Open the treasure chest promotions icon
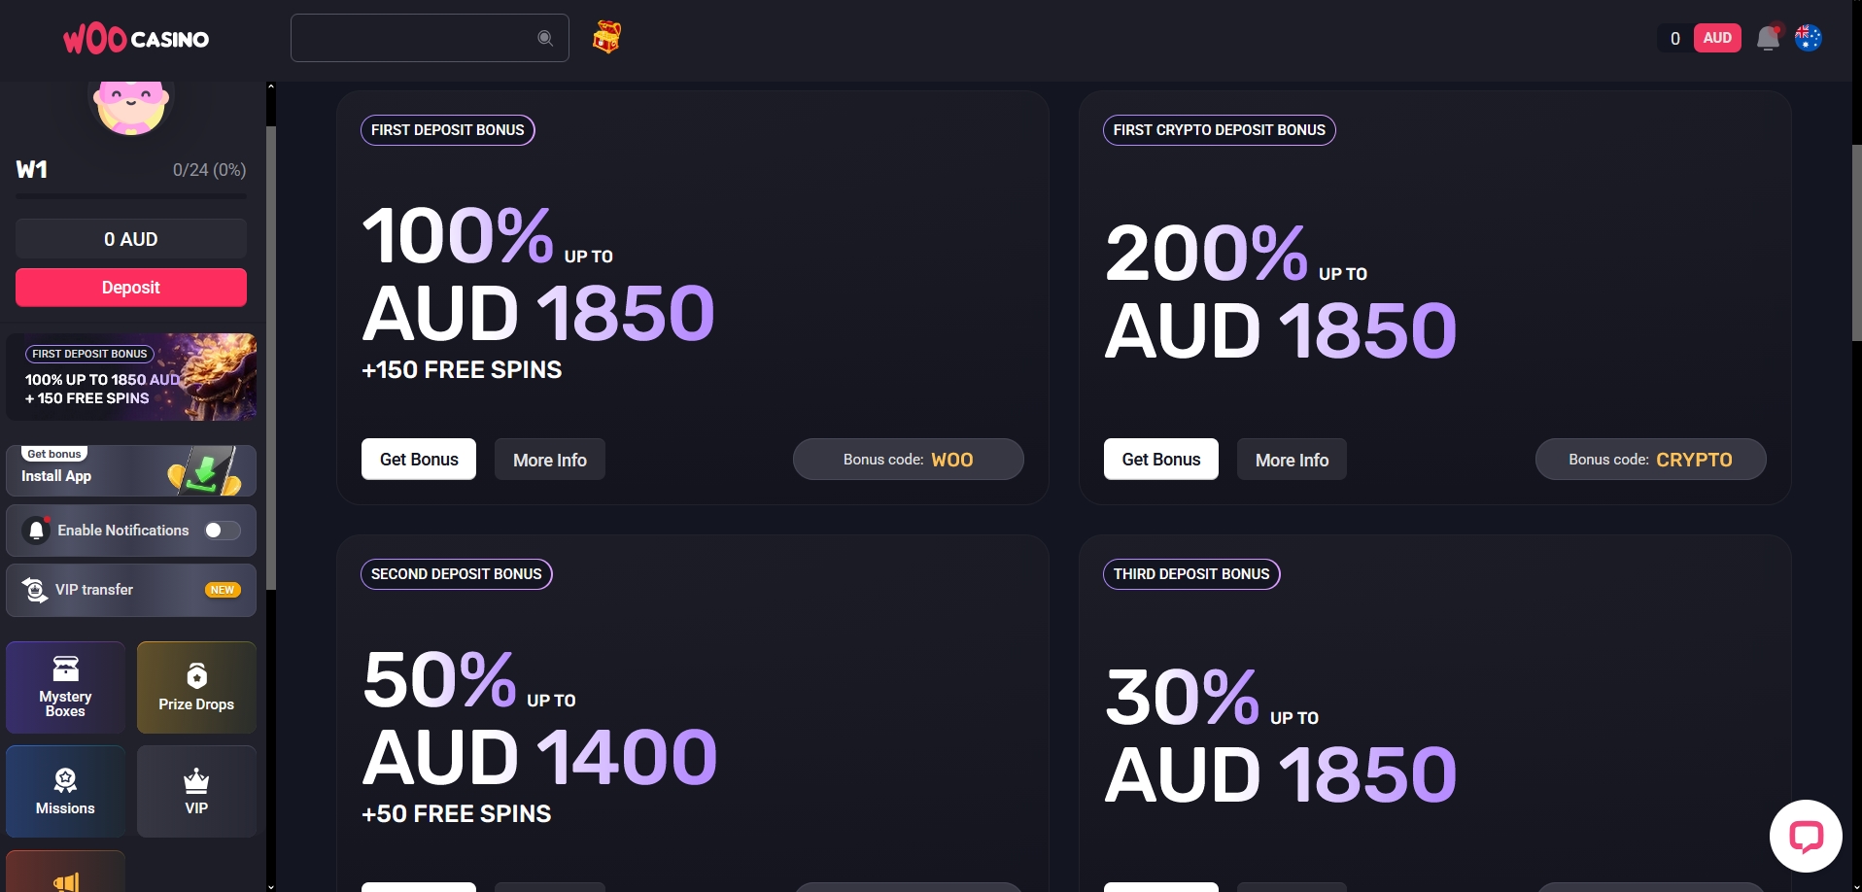Screen dimensions: 1862x892 point(606,38)
